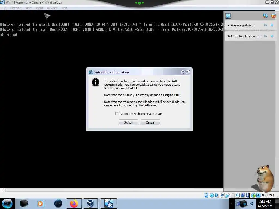This screenshot has height=209, width=279.
Task: Open the Help menu
Action: coord(64,8)
